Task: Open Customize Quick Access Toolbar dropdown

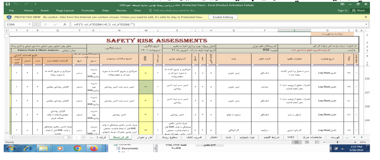Action: click(35, 4)
